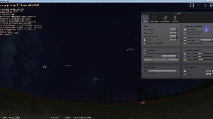This screenshot has height=119, width=213.
Task: Click the Twinkle amount value field
Action: pos(173,40)
